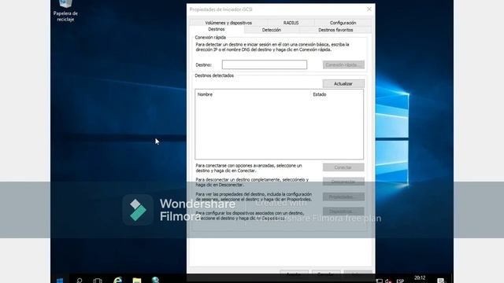Screen dimensions: 504x283
Task: Select the Destinos tab
Action: click(x=217, y=29)
